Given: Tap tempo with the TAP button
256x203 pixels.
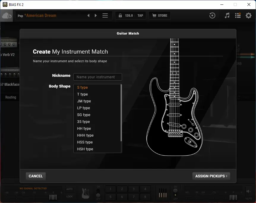Looking at the screenshot, I should click(140, 15).
